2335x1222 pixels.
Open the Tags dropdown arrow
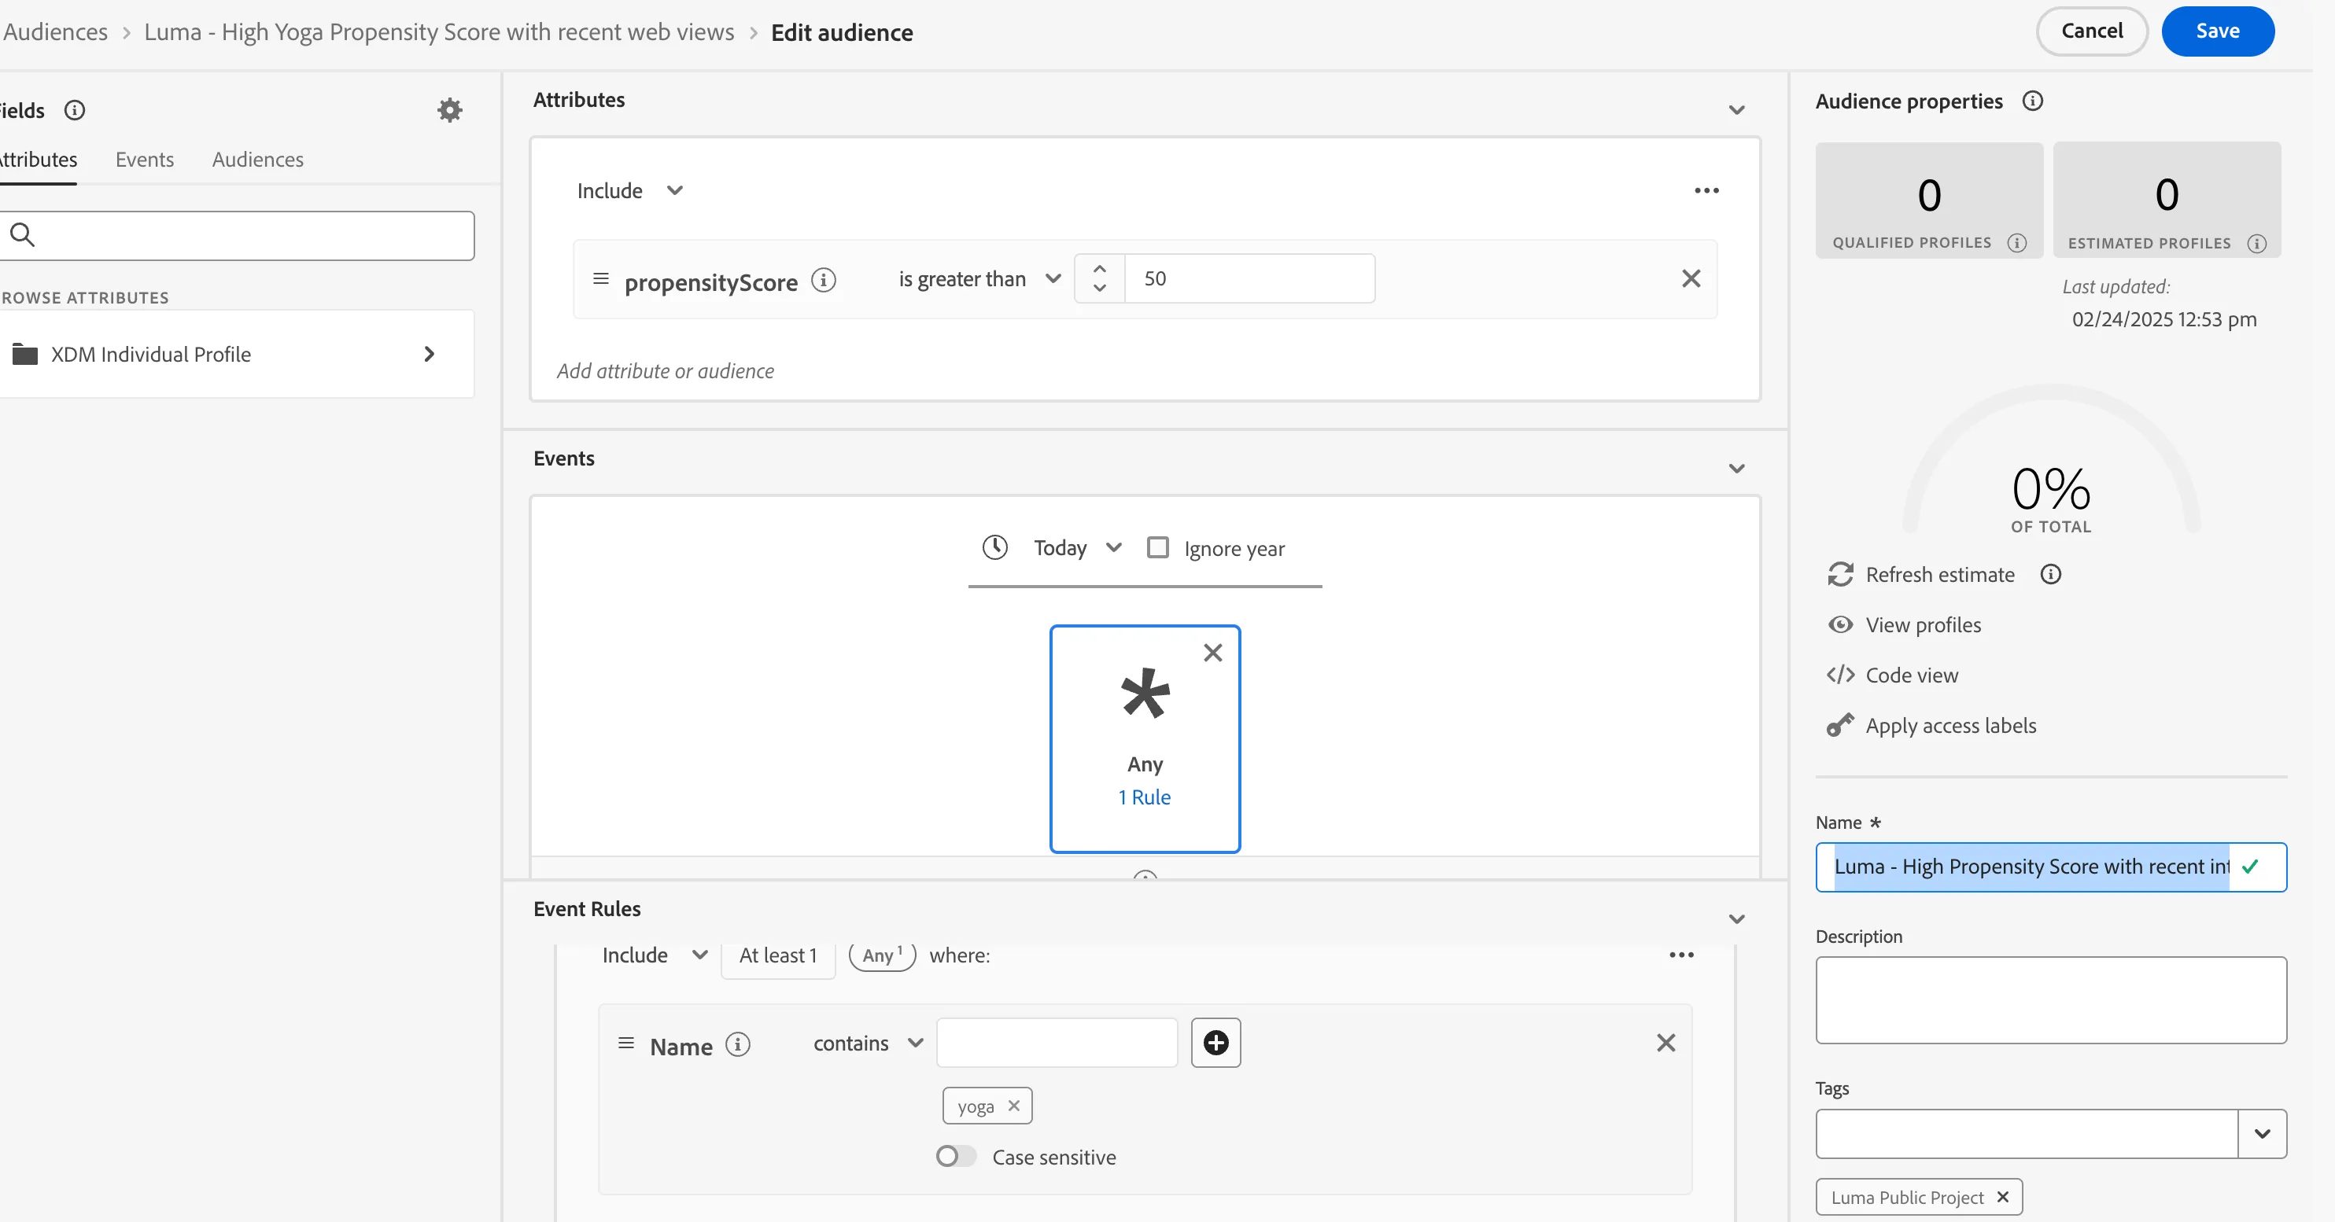click(2261, 1134)
